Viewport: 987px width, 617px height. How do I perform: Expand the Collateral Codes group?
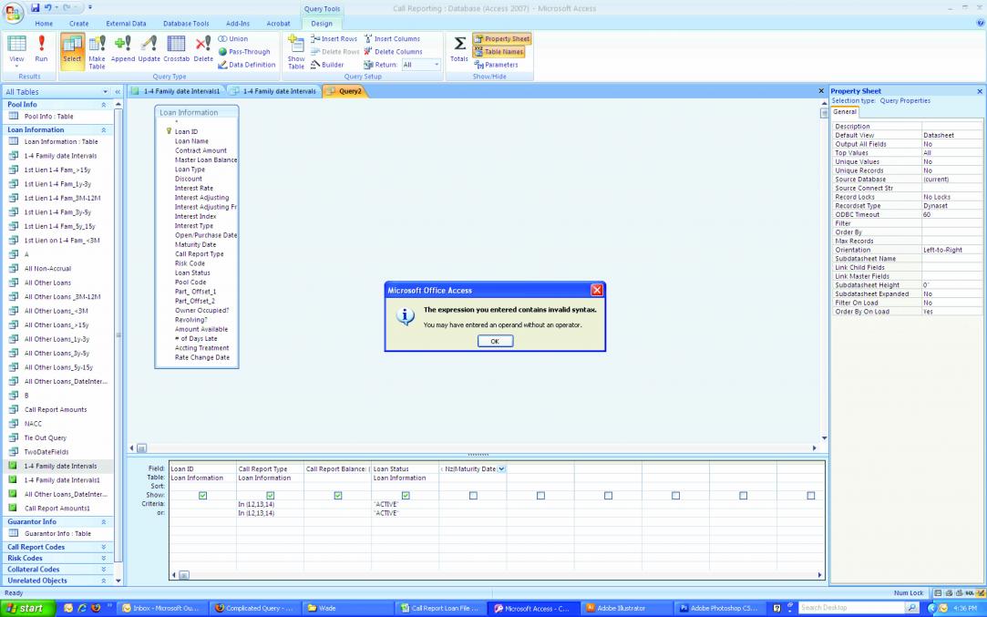104,570
